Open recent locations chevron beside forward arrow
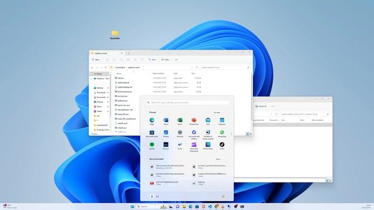 101,68
